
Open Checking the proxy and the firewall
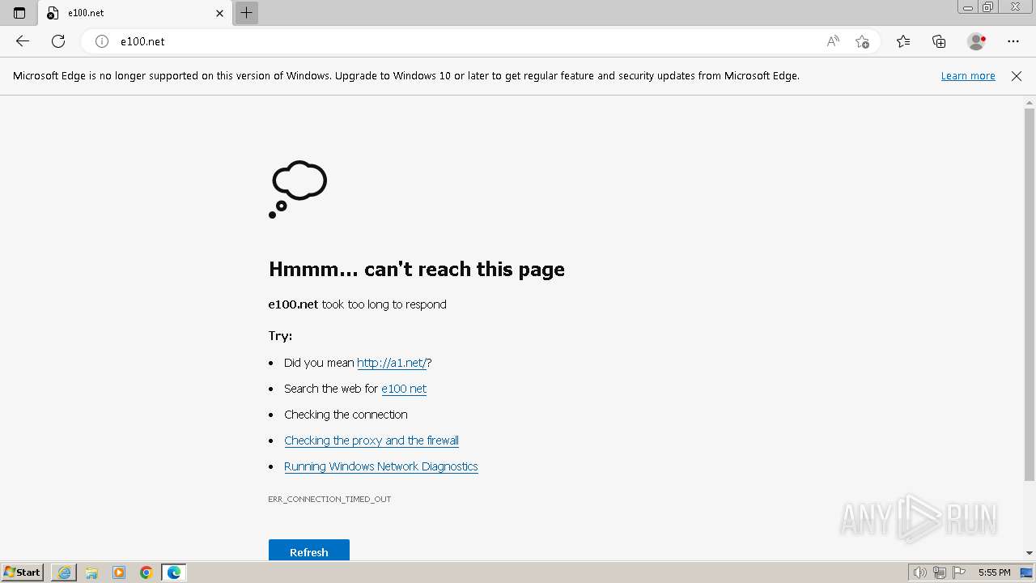(372, 440)
